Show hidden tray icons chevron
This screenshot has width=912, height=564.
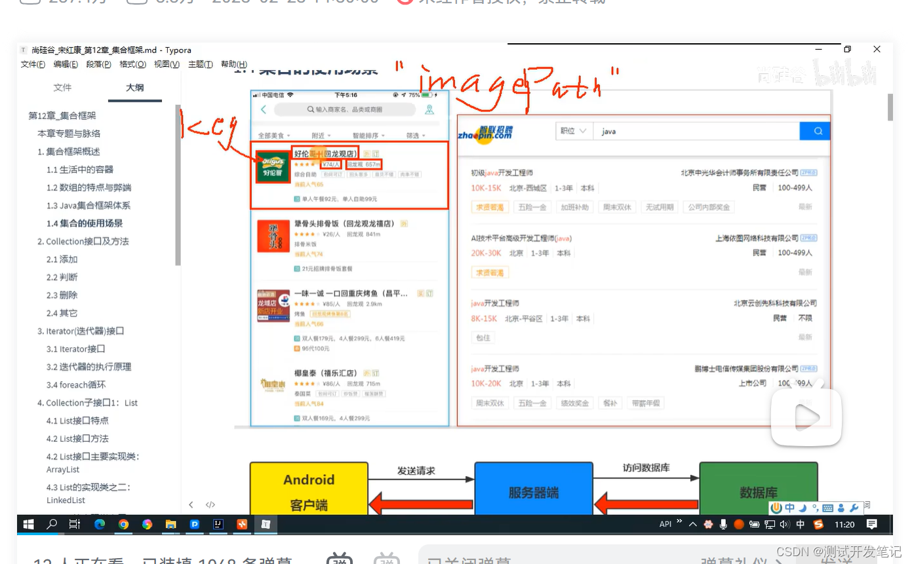point(694,523)
